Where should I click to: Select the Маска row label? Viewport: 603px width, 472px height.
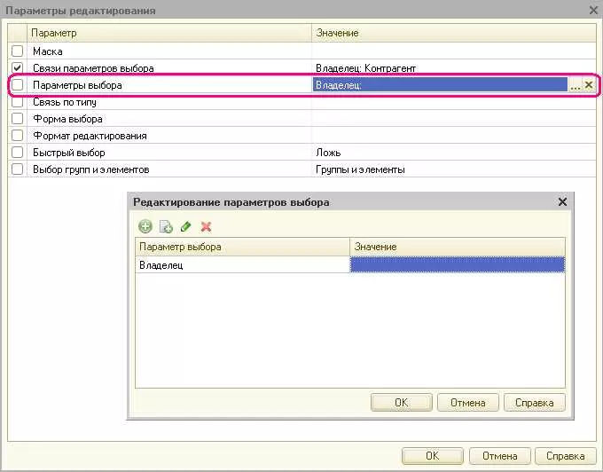tap(48, 51)
